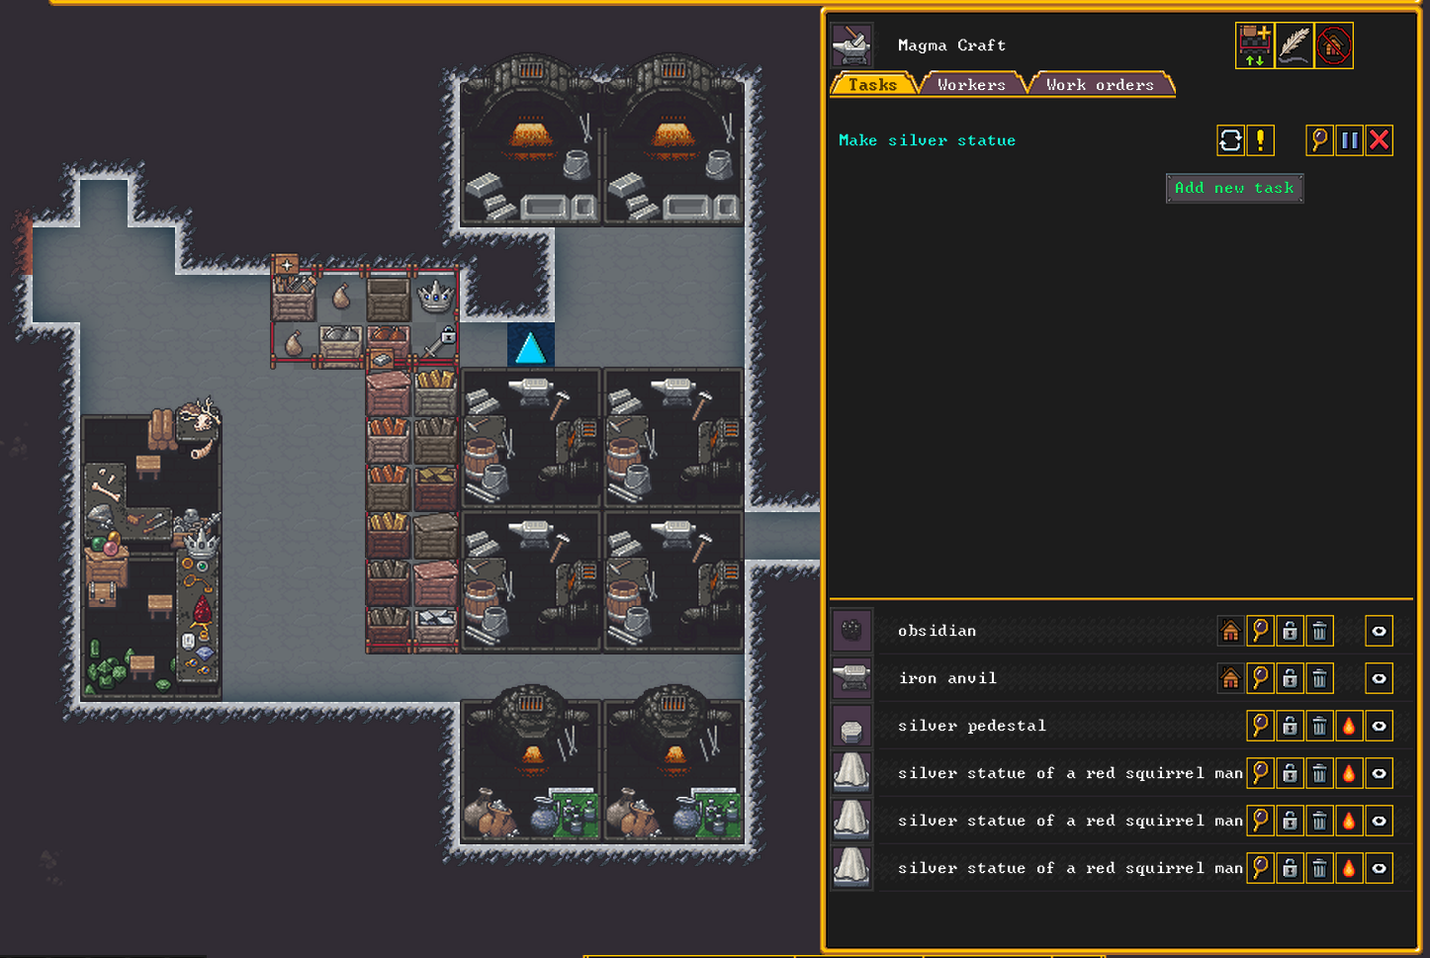Click the silver pedestal item thumbnail

[851, 725]
